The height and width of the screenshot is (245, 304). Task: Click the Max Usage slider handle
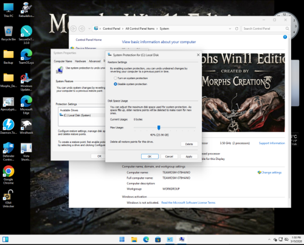pyautogui.click(x=159, y=128)
